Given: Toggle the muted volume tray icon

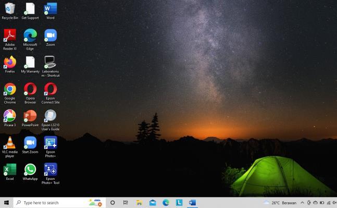Looking at the screenshot, I should [334, 203].
